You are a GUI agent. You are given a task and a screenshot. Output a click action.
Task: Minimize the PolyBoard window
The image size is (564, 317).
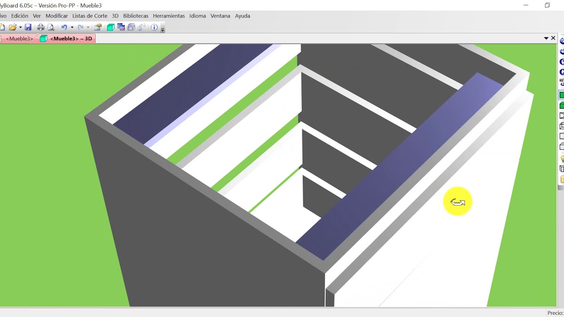(x=526, y=5)
